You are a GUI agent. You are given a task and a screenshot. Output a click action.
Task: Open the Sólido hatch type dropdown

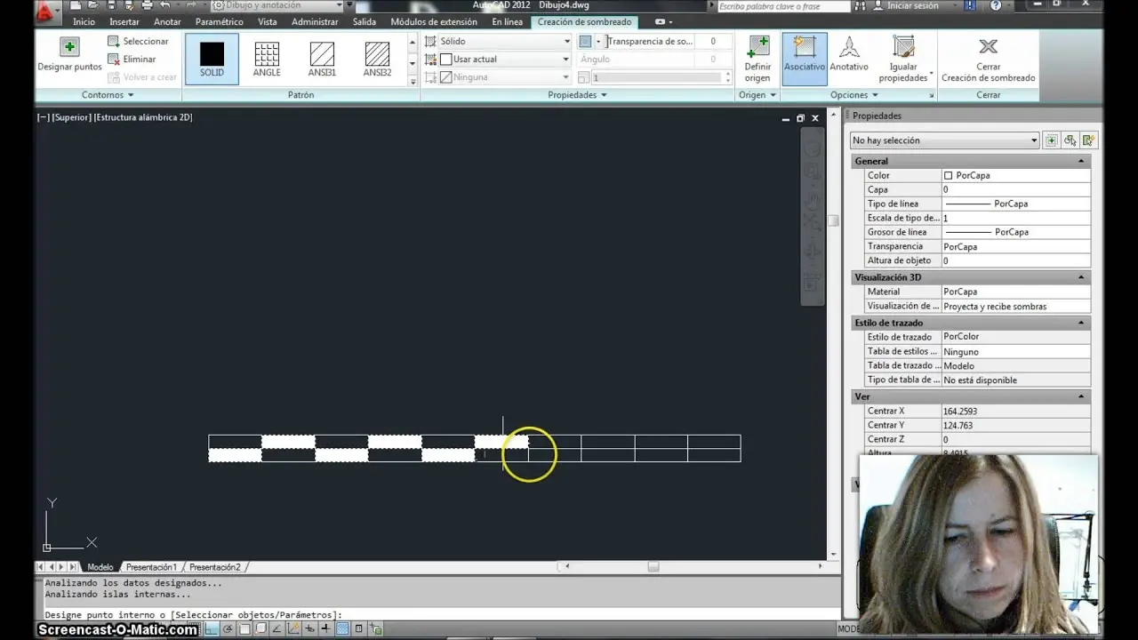[x=566, y=41]
